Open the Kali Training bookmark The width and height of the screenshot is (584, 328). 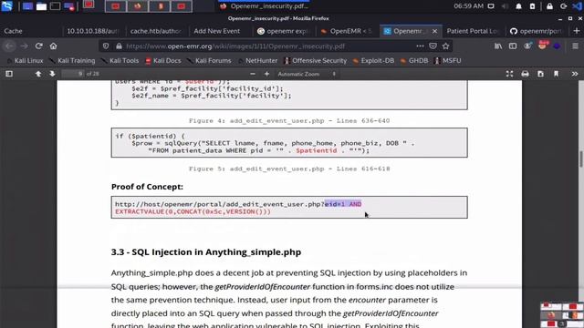click(x=73, y=61)
